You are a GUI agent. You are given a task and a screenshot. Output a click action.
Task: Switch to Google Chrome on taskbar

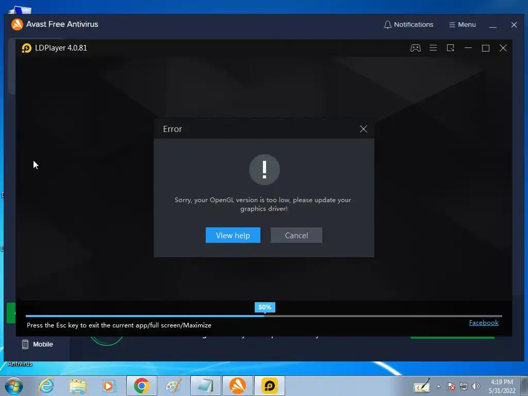pyautogui.click(x=141, y=386)
